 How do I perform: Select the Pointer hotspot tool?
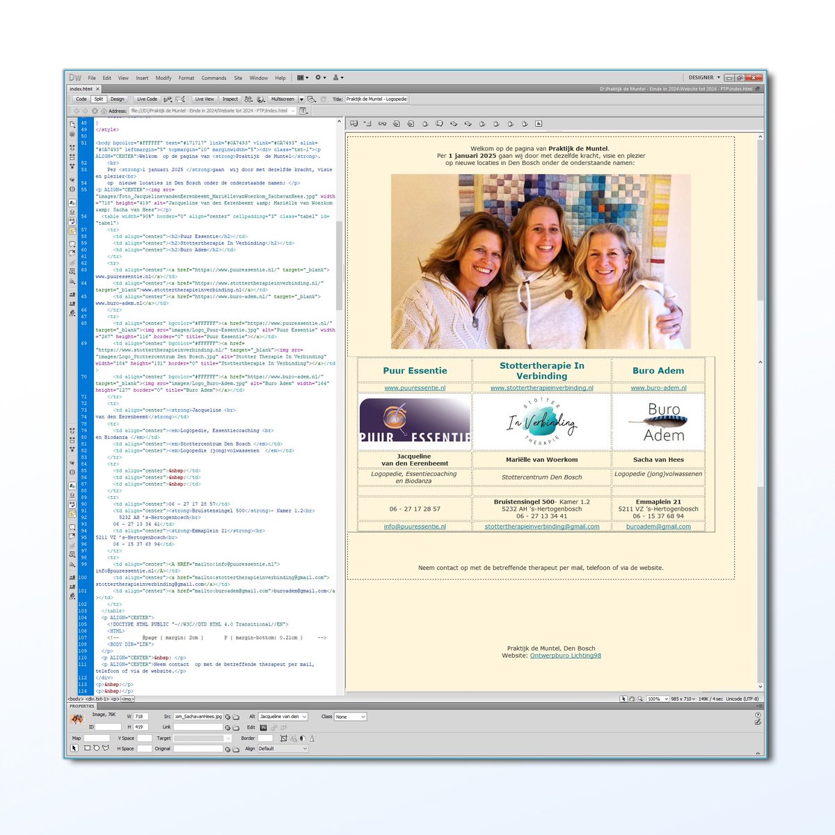pyautogui.click(x=74, y=748)
